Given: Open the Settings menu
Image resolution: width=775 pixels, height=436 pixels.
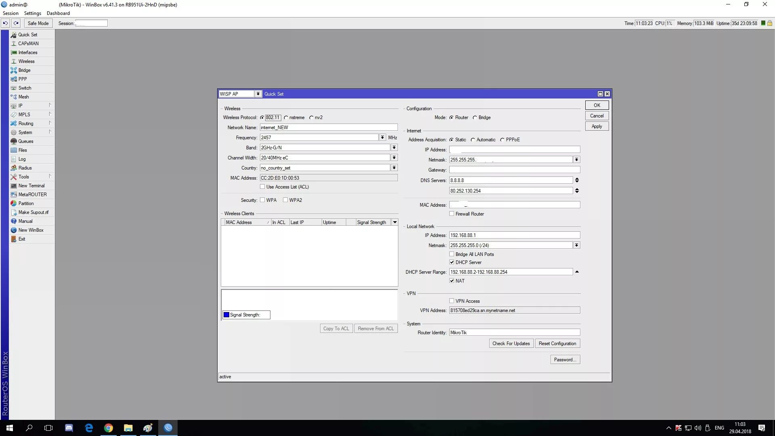Looking at the screenshot, I should (32, 13).
